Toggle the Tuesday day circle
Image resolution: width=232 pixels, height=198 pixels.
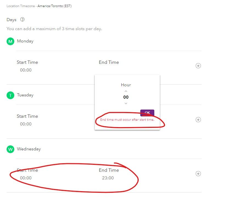10,95
